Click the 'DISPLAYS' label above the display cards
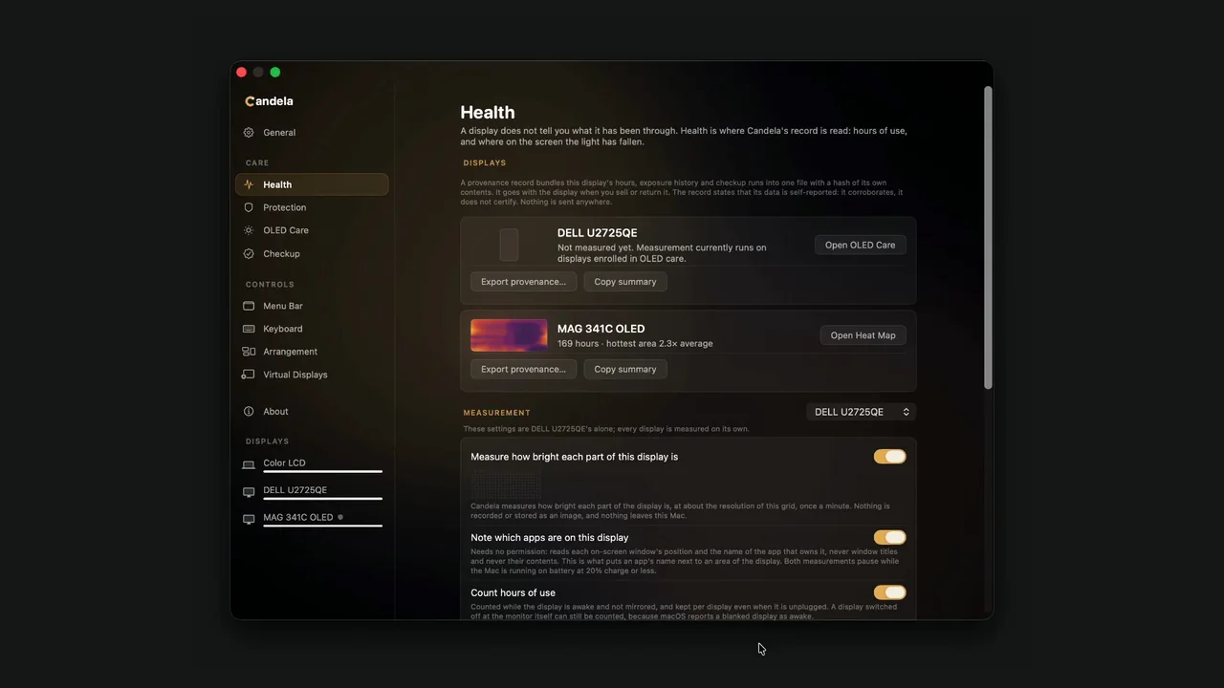Image resolution: width=1224 pixels, height=688 pixels. coord(485,163)
